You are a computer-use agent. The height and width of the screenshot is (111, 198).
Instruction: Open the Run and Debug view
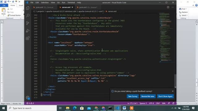click(x=28, y=31)
